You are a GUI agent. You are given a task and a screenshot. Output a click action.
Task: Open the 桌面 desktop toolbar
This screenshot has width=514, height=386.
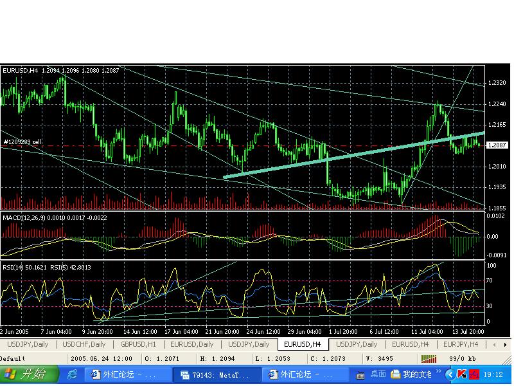coord(378,374)
